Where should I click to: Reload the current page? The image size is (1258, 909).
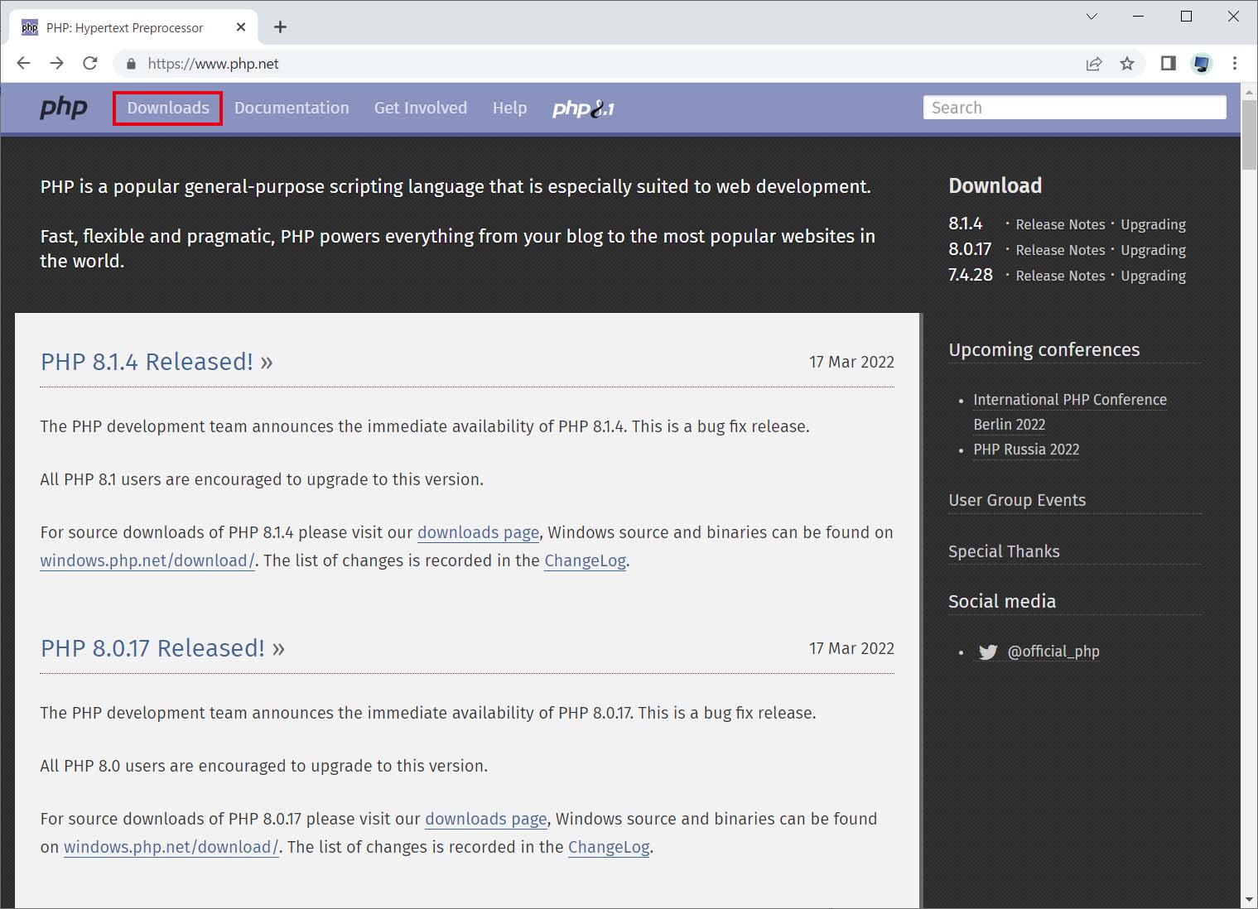click(x=90, y=64)
